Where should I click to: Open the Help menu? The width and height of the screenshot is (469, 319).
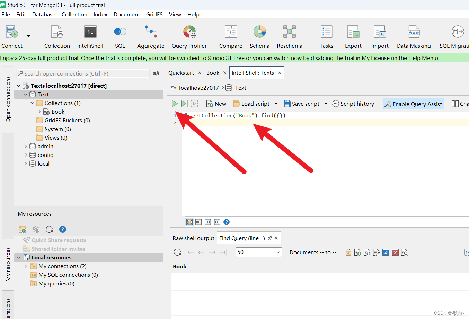click(193, 14)
